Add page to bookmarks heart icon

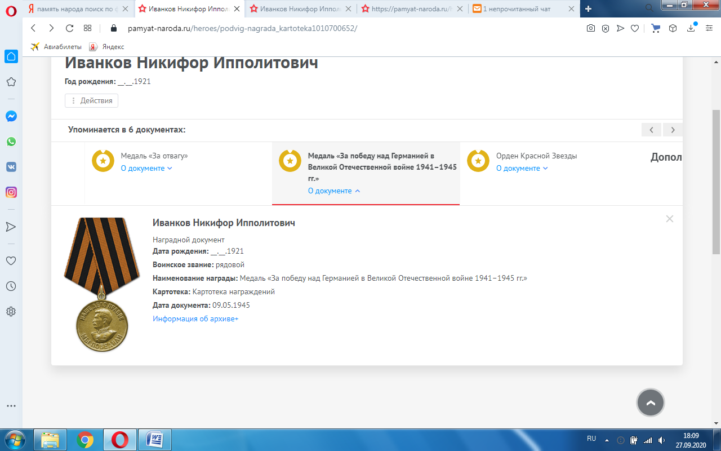pyautogui.click(x=635, y=28)
